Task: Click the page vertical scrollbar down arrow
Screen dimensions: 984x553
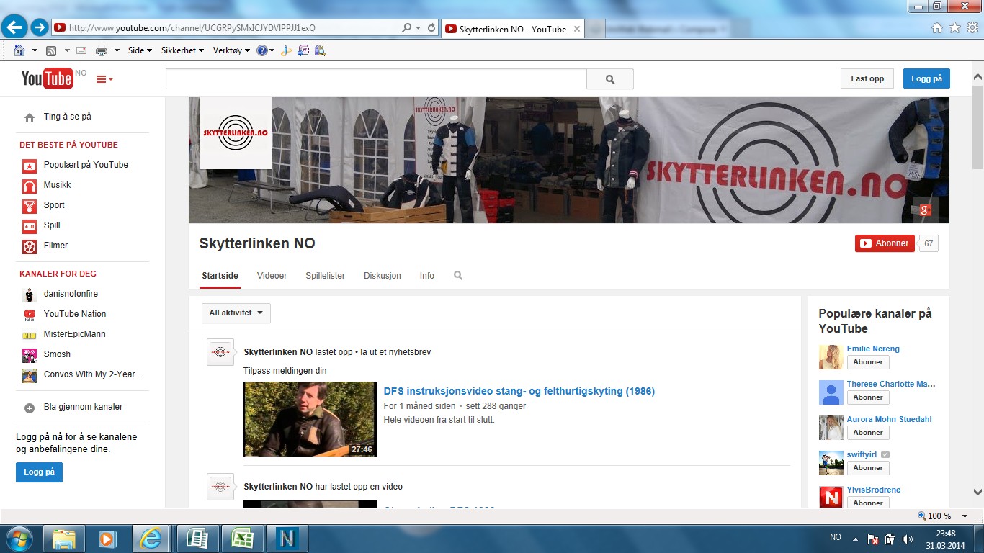Action: 978,493
